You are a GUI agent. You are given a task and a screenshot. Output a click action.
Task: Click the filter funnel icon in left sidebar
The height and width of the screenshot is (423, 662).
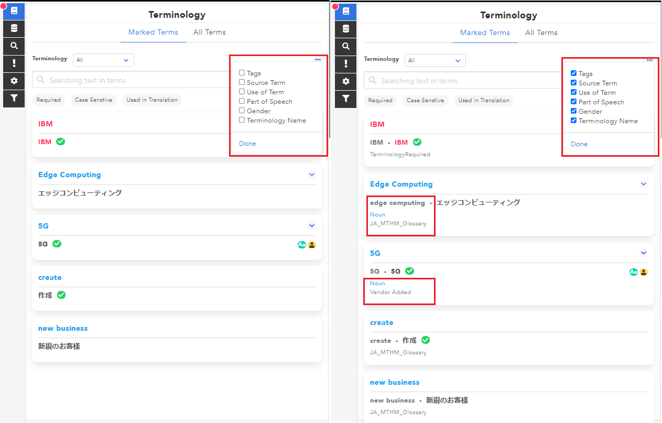14,98
